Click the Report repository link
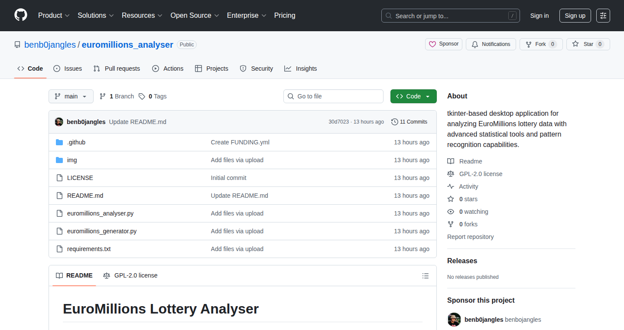This screenshot has height=330, width=624. coord(470,237)
